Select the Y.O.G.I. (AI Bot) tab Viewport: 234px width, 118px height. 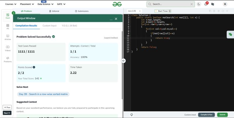coord(69,26)
